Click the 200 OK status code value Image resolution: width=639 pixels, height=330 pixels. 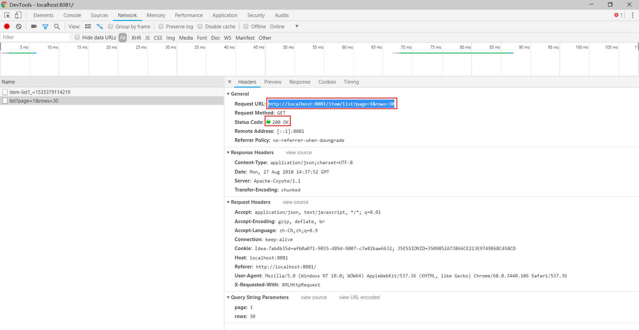click(280, 122)
